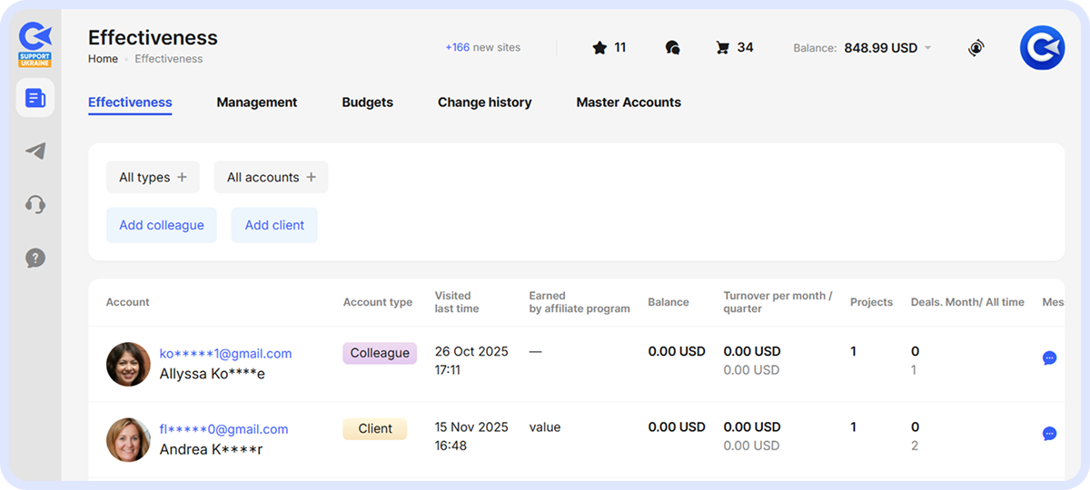Open the shopping cart with 34 items
Image resolution: width=1090 pixels, height=490 pixels.
click(x=734, y=48)
